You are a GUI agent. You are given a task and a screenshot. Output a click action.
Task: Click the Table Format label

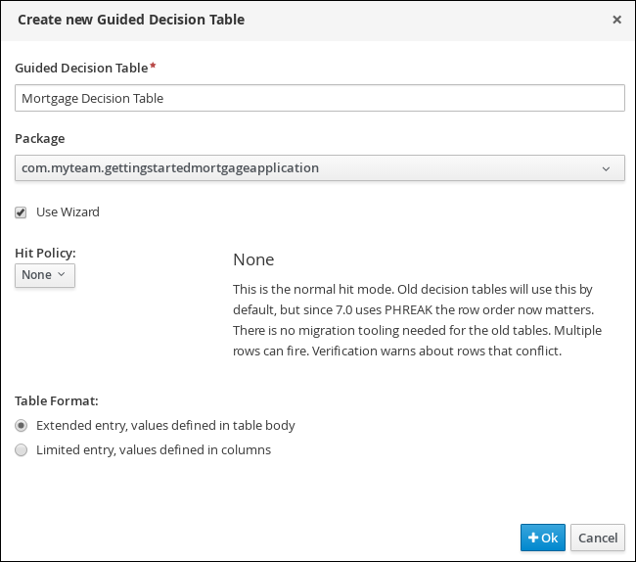pos(57,400)
